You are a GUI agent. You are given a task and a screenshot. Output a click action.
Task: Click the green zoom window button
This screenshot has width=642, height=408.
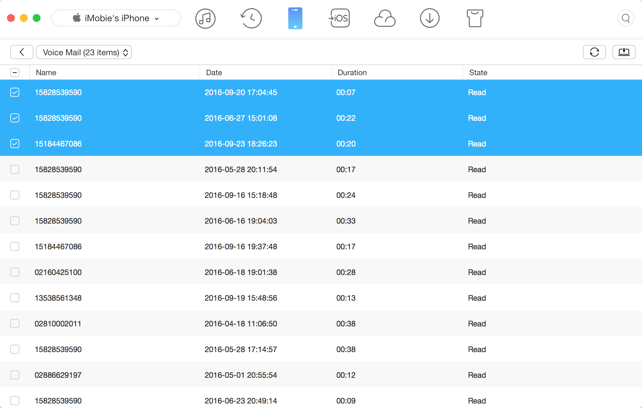pyautogui.click(x=37, y=18)
